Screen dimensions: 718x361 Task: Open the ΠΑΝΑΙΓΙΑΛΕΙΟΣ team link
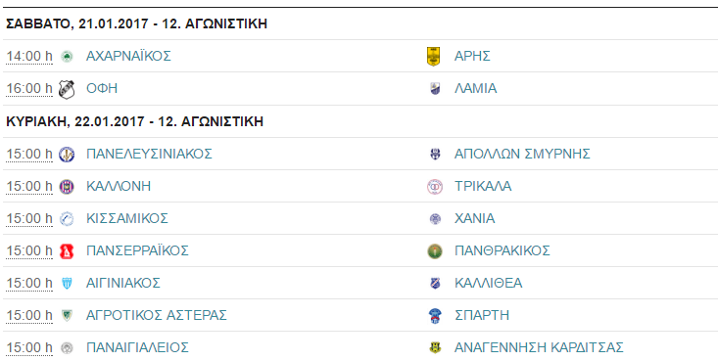137,347
